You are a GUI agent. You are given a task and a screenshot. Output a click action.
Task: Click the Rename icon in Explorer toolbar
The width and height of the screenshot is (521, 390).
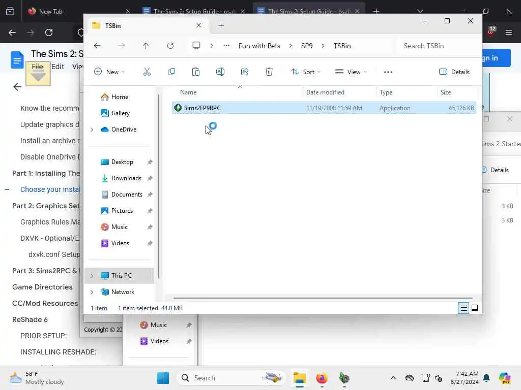click(x=220, y=72)
